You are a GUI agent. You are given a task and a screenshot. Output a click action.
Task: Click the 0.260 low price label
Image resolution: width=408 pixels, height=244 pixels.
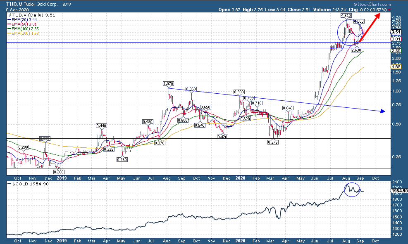(122, 159)
